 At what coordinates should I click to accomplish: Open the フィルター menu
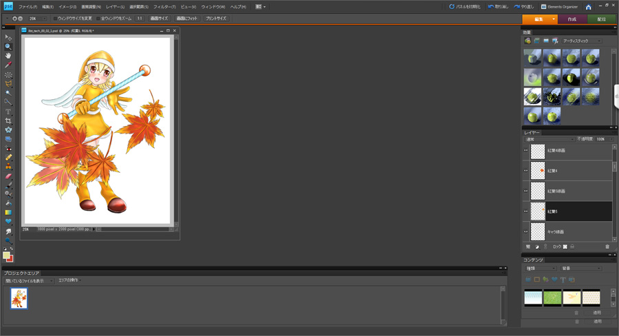[164, 7]
